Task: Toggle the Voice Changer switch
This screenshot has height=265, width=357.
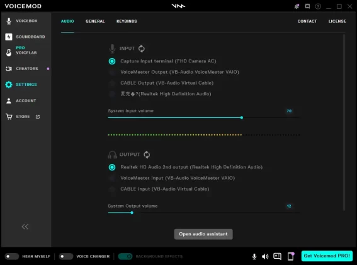Action: pos(66,256)
